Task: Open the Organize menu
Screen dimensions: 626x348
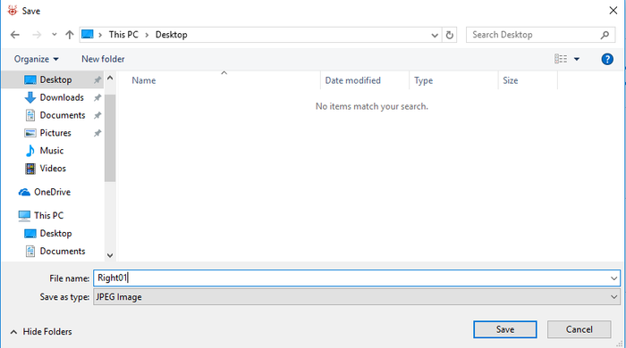Action: point(37,59)
